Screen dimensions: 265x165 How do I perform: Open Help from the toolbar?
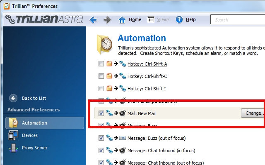pos(190,19)
